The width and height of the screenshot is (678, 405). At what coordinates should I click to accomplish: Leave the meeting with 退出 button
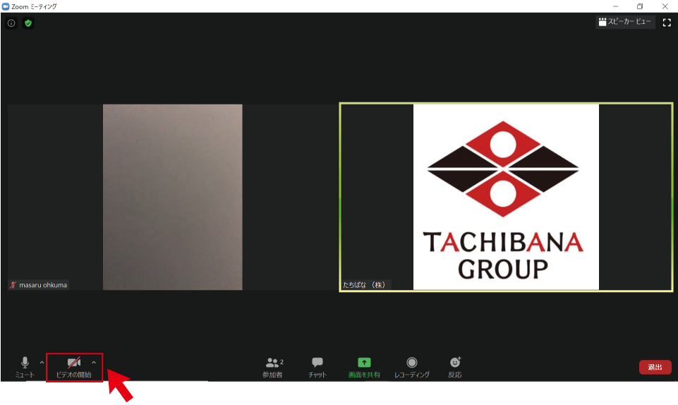[655, 367]
